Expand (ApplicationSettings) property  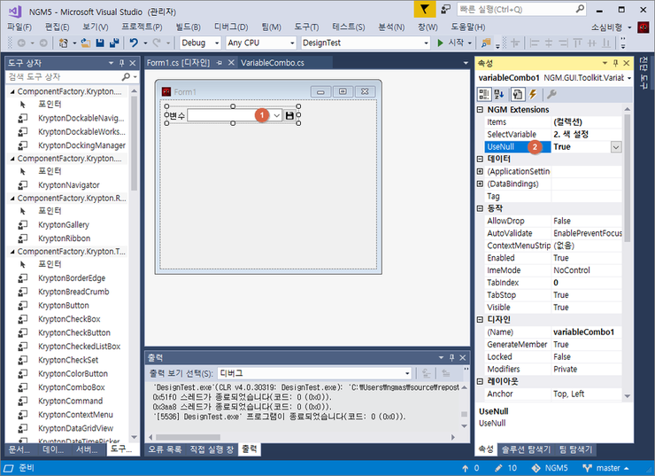[480, 171]
